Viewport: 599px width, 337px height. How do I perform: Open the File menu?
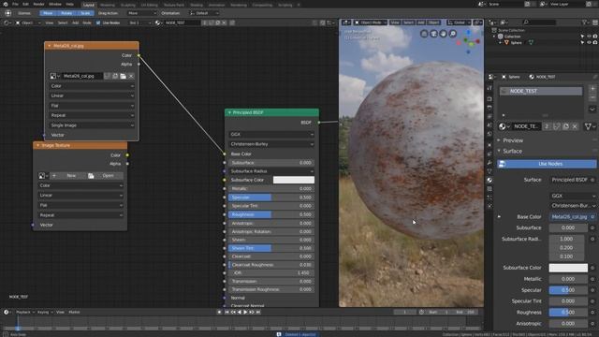(x=15, y=4)
